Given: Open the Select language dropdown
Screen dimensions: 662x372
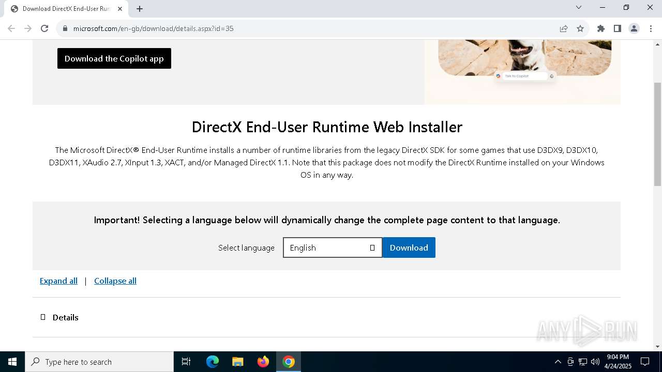Looking at the screenshot, I should [333, 247].
